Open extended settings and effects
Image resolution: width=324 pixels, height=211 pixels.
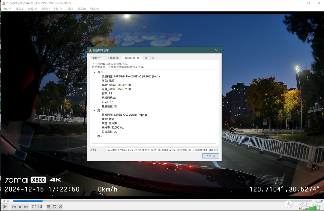click(x=40, y=207)
